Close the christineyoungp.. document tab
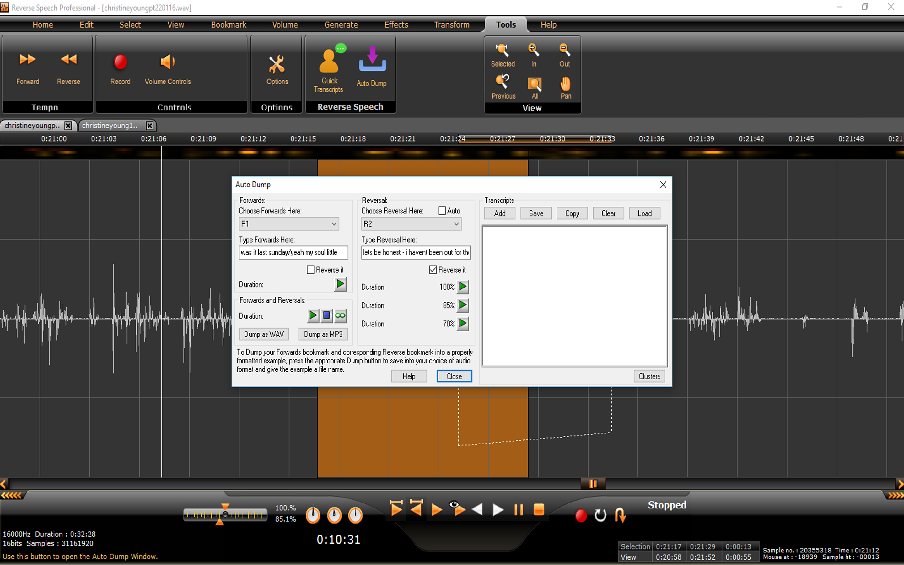Viewport: 904px width, 565px height. point(68,126)
